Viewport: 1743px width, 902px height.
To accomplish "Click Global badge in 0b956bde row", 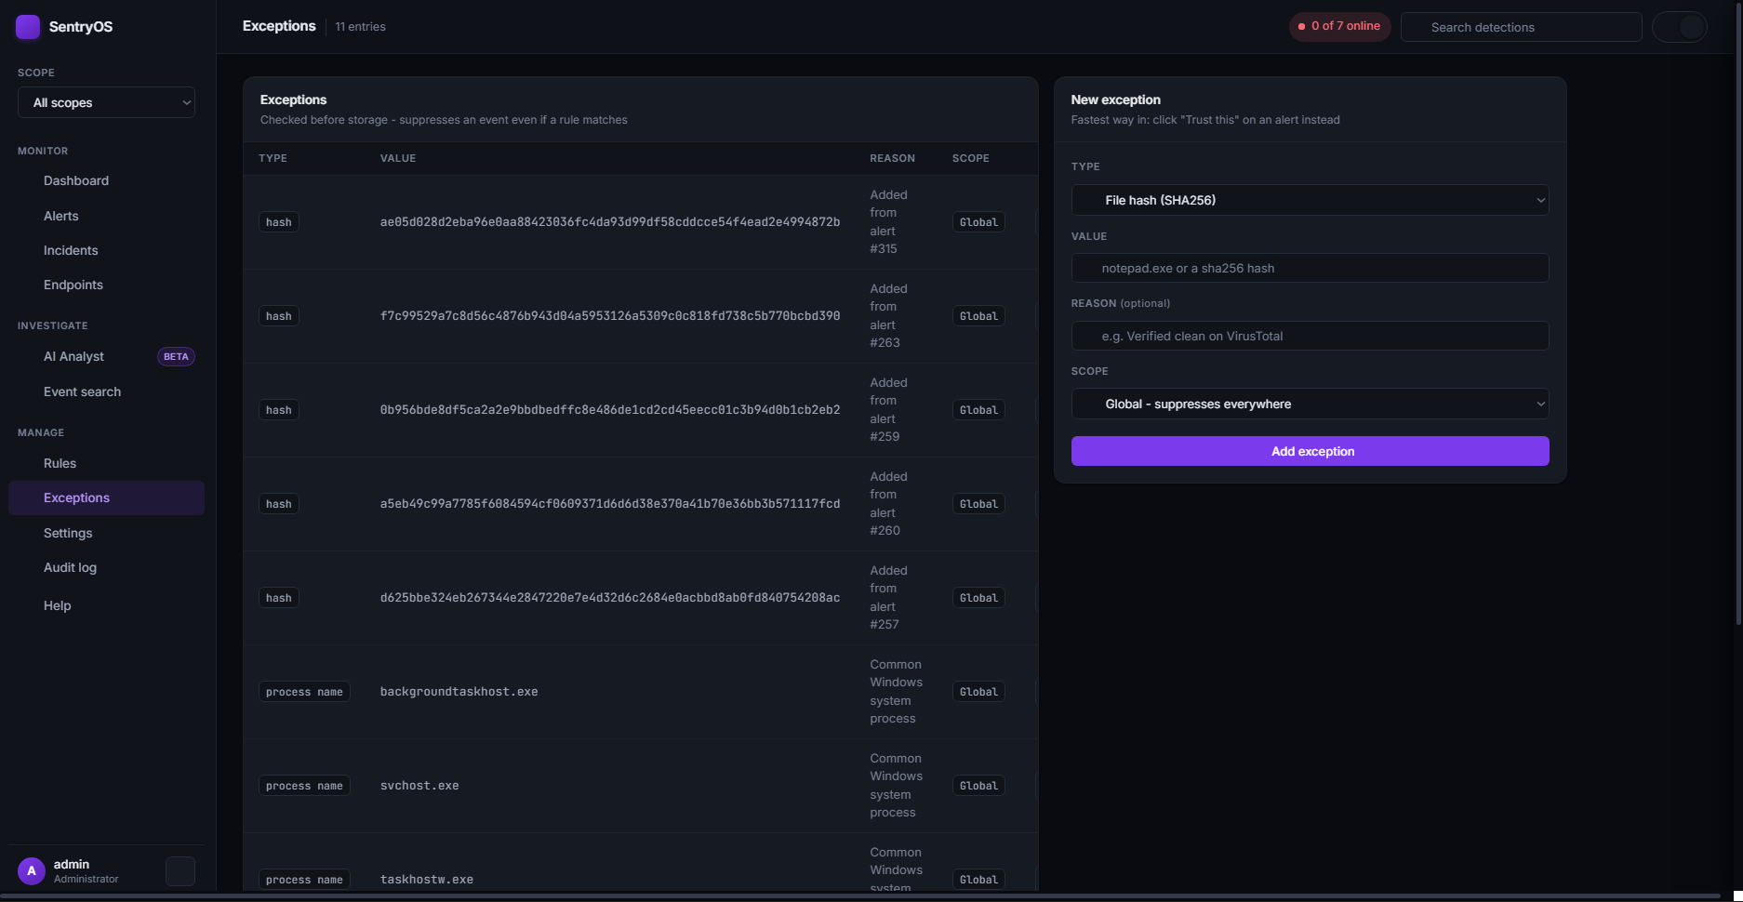I will pyautogui.click(x=978, y=410).
